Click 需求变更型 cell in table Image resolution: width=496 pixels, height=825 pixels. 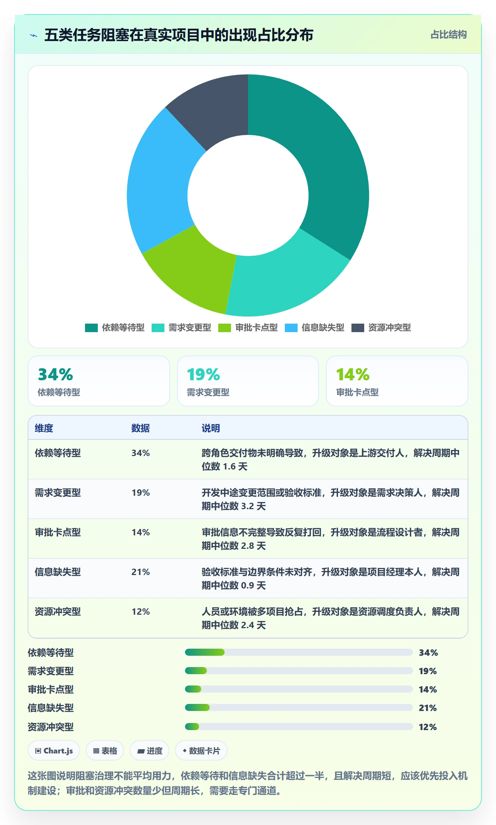point(58,493)
